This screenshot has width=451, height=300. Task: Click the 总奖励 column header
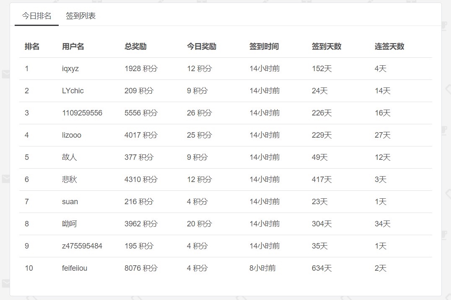coord(135,46)
